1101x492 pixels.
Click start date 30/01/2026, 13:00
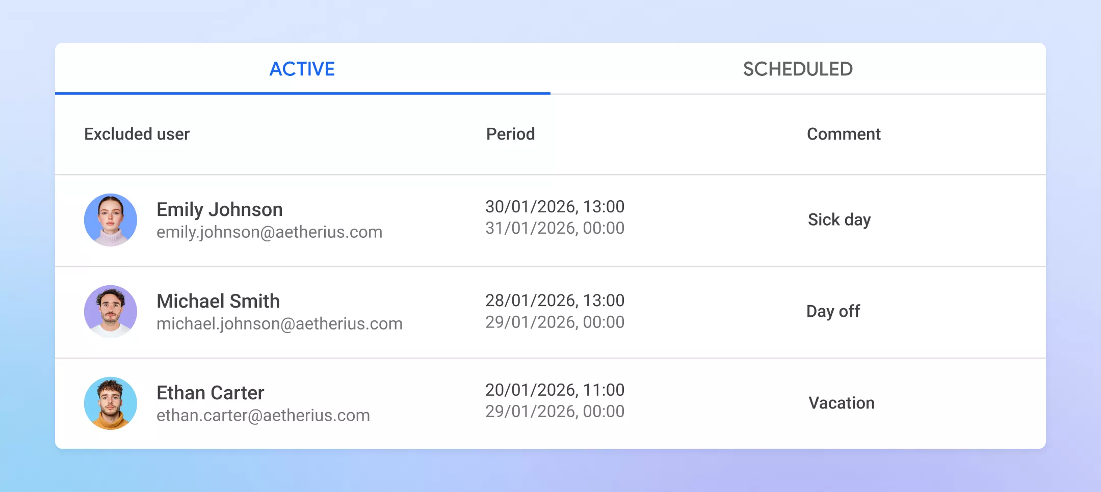(x=555, y=207)
